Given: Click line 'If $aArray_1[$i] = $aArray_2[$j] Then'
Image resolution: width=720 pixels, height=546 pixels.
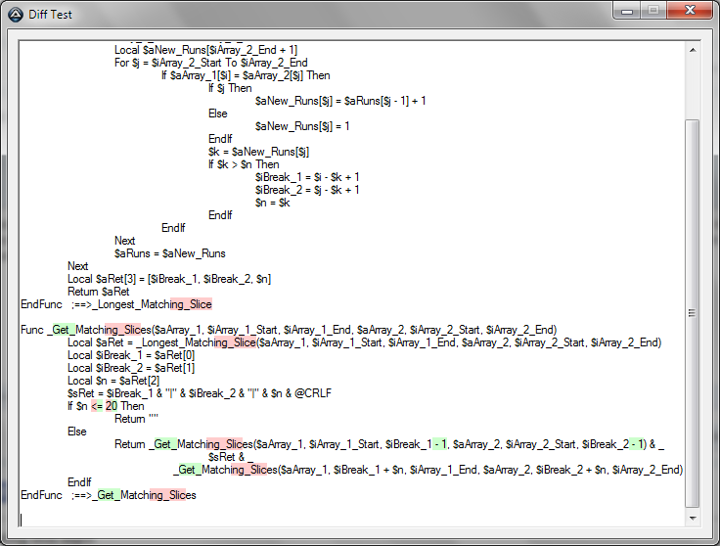Looking at the screenshot, I should coord(246,75).
